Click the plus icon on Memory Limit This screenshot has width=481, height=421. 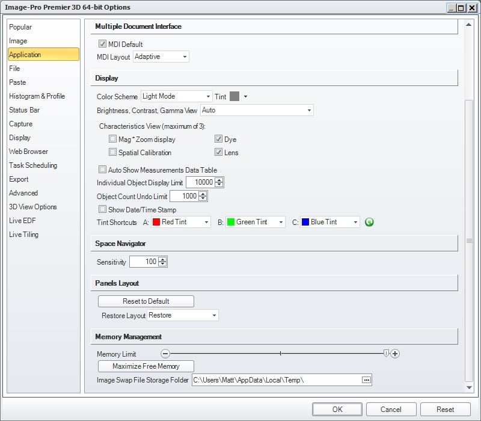[395, 354]
